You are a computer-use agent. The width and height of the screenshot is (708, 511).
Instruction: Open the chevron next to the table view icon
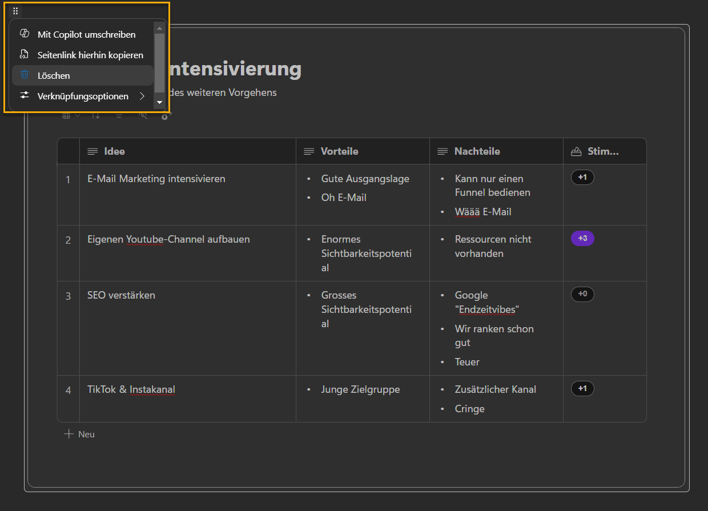pos(77,116)
